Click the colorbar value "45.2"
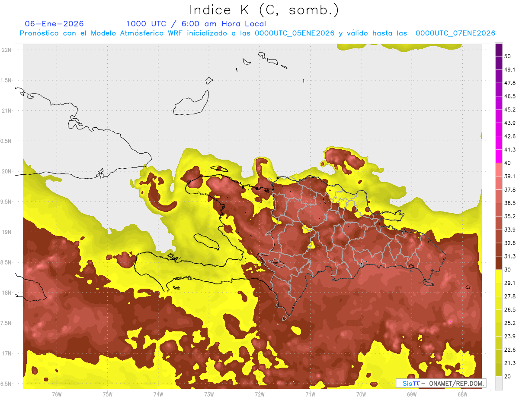 tap(510, 110)
